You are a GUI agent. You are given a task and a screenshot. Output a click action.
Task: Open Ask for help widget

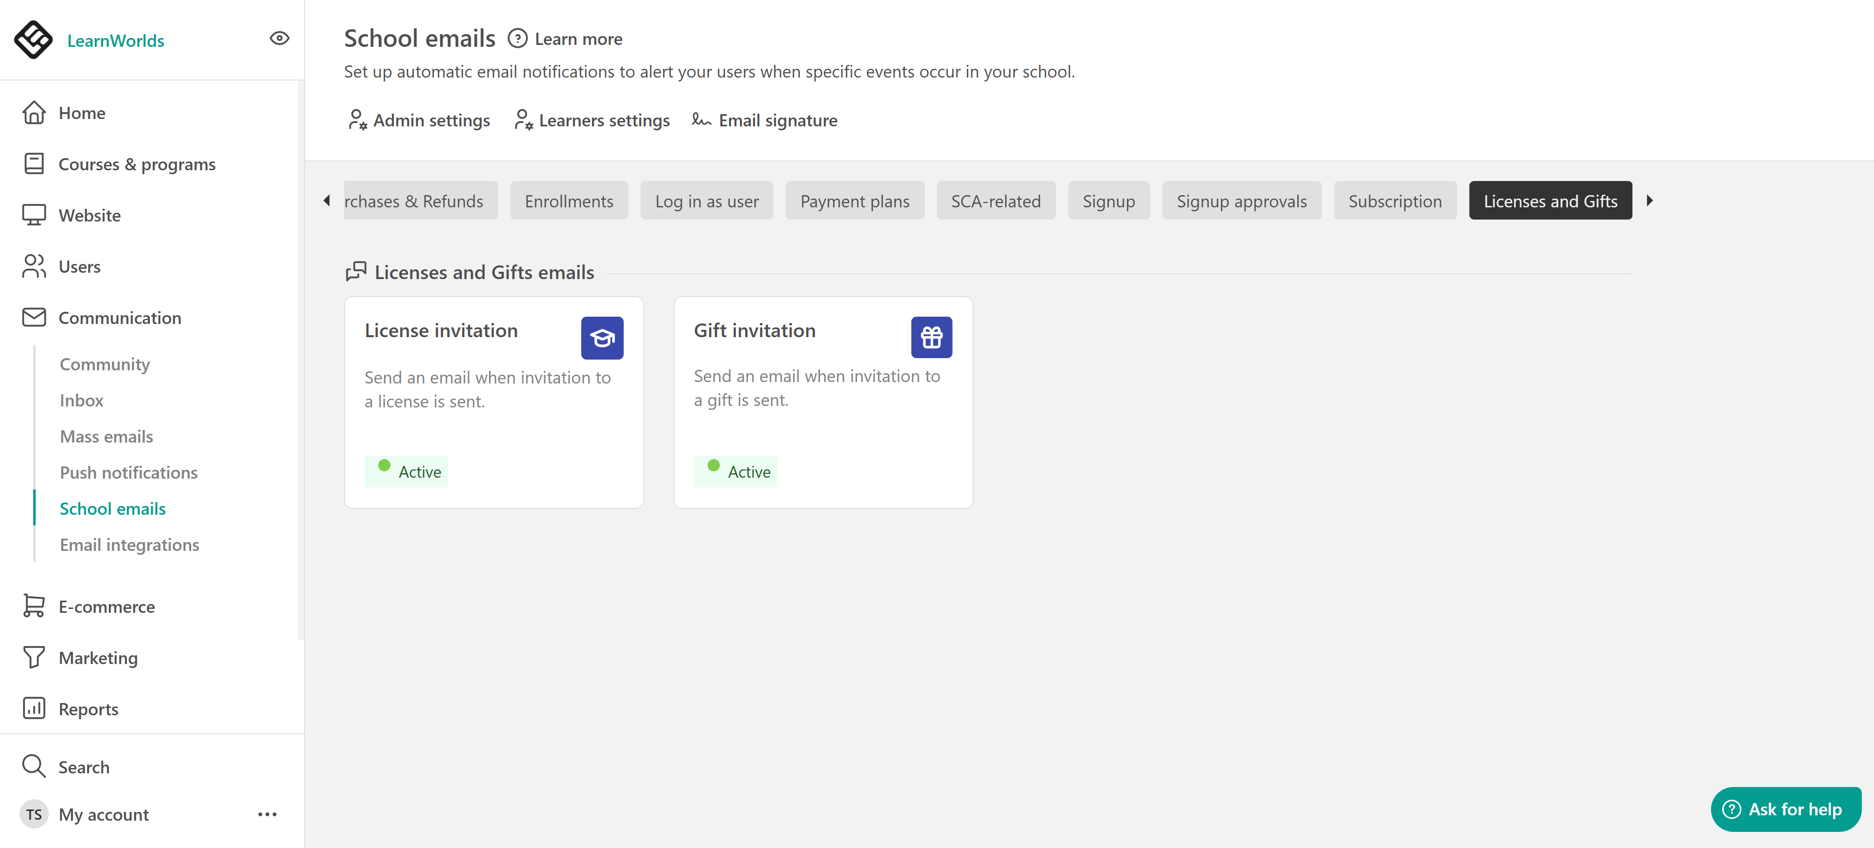(x=1785, y=809)
